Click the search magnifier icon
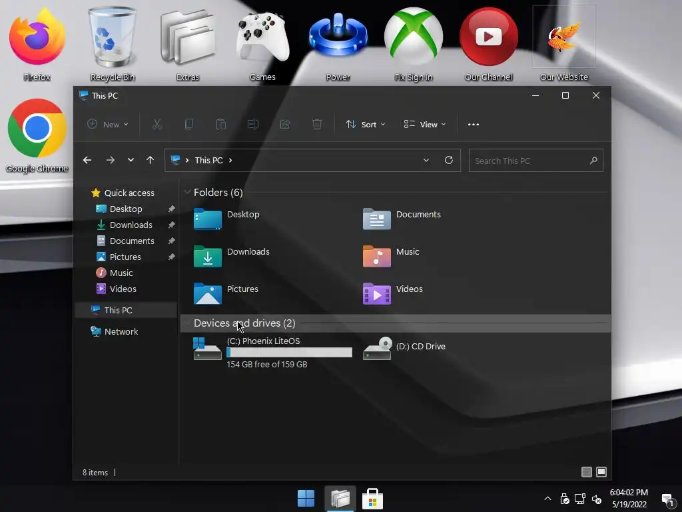Viewport: 682px width, 512px height. click(593, 161)
